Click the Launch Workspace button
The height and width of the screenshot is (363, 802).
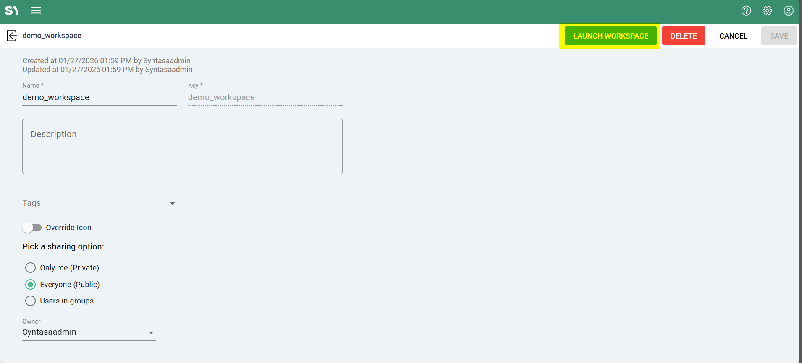610,36
